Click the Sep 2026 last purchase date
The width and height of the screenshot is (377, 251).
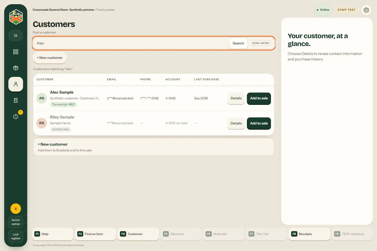[x=201, y=98]
